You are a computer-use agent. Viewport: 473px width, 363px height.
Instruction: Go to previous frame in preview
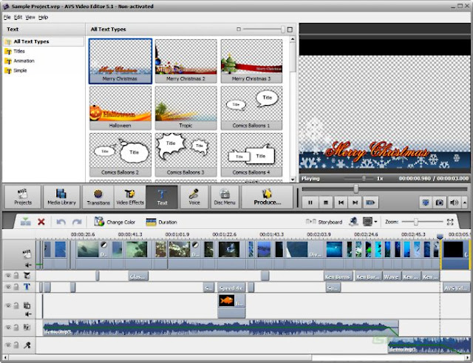tap(341, 203)
